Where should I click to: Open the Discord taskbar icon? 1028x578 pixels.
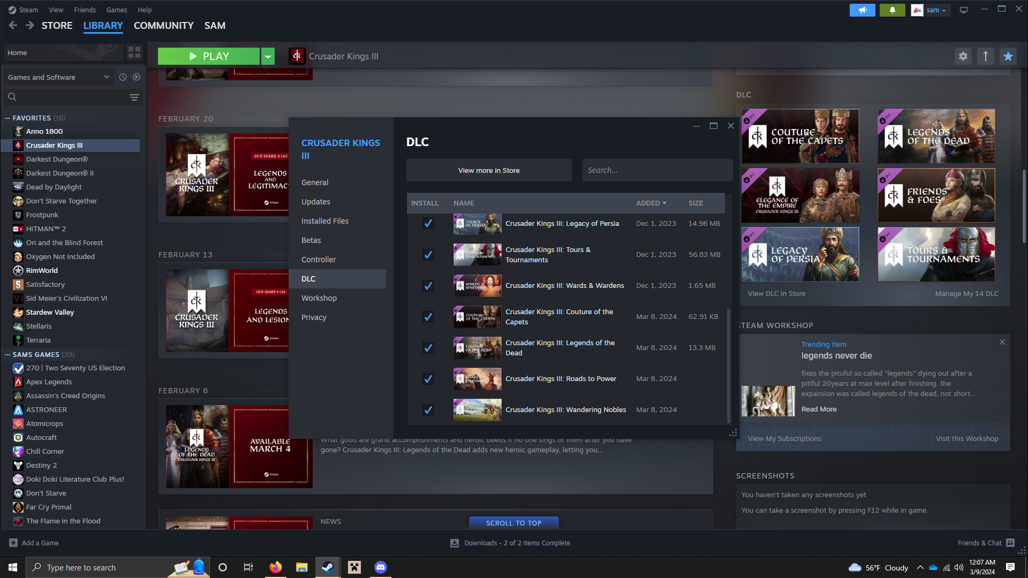pos(380,567)
